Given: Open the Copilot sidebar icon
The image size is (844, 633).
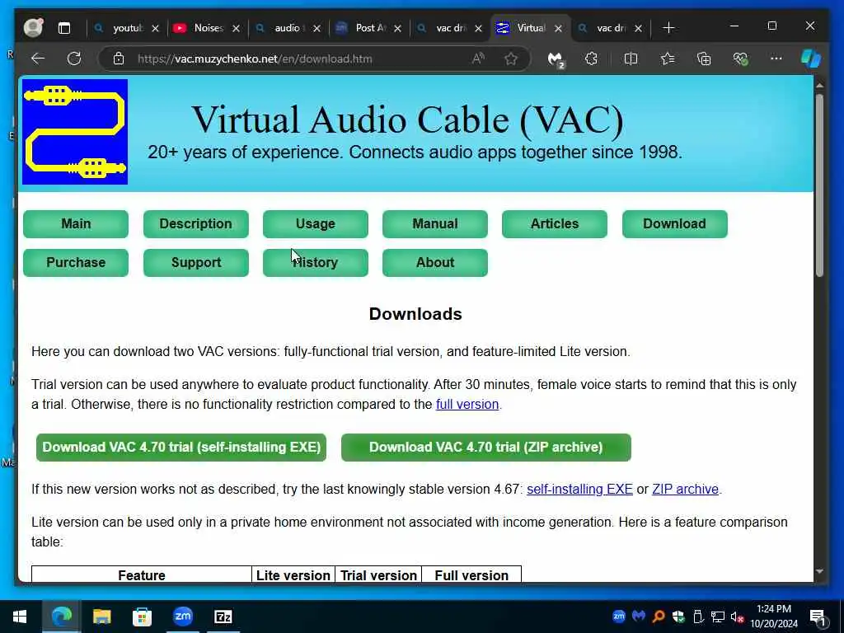Looking at the screenshot, I should coord(811,59).
